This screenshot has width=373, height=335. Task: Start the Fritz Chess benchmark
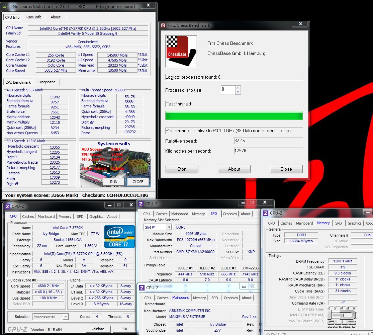[182, 169]
